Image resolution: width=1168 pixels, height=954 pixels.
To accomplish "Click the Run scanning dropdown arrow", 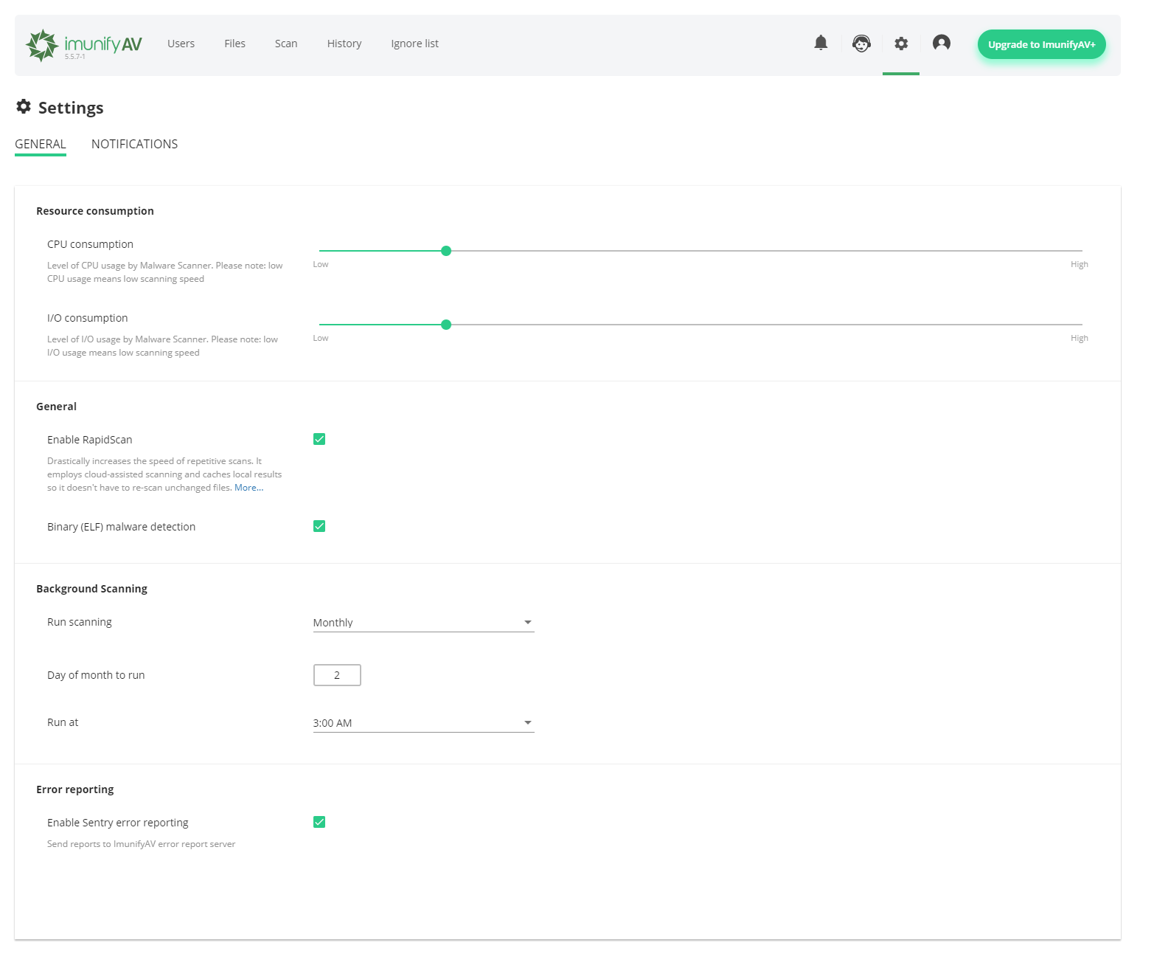I will click(528, 623).
